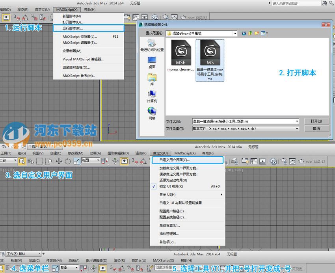Expand the selection filter 全部 dropdown

[x=15, y=160]
